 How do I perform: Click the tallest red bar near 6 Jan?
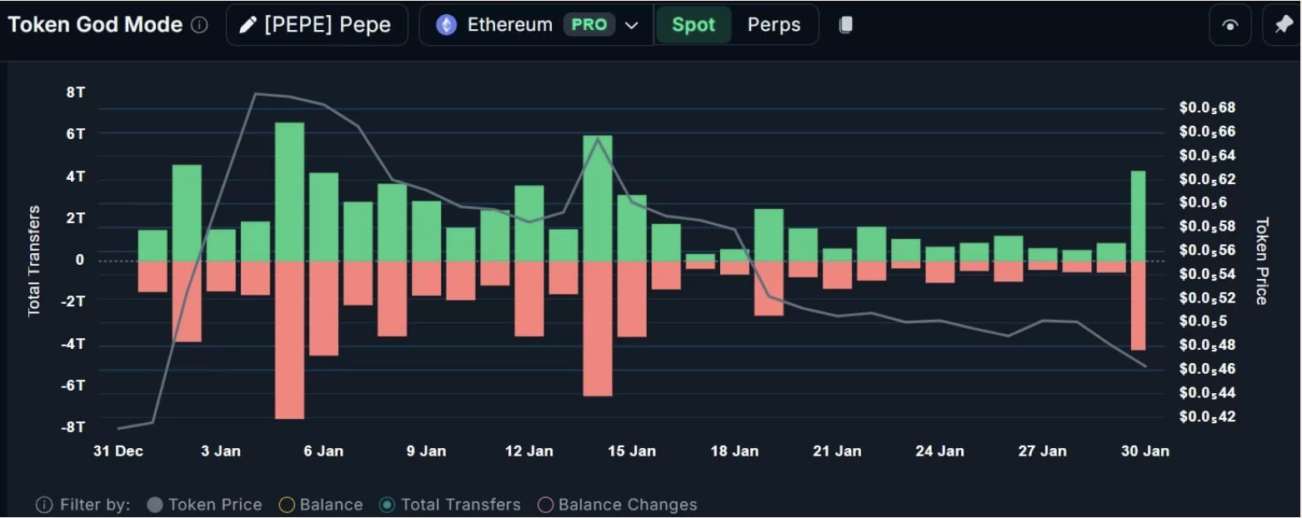tap(289, 340)
